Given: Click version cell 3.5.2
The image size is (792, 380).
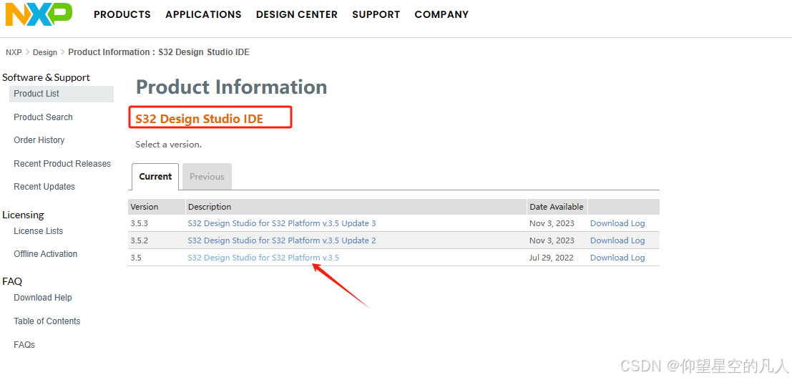Looking at the screenshot, I should tap(139, 240).
